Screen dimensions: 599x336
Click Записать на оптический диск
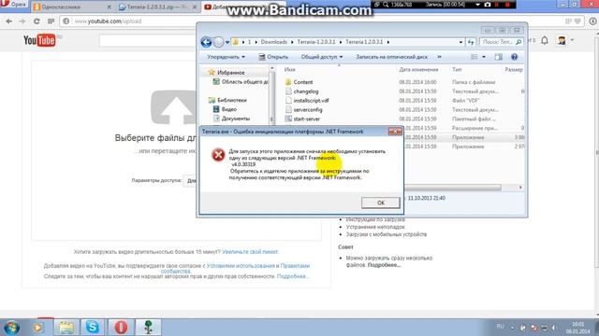point(391,57)
